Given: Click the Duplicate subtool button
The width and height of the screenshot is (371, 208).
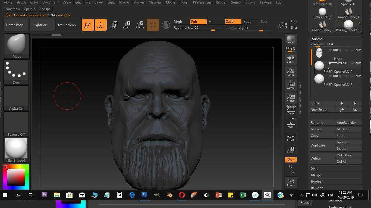Looking at the screenshot, I should coord(322,145).
